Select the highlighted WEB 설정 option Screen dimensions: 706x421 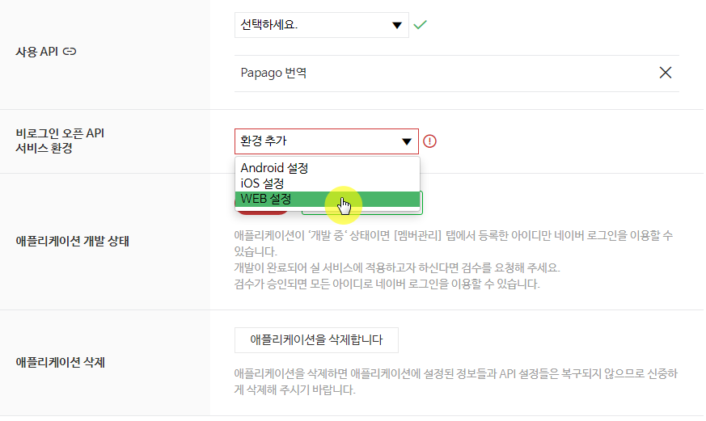click(x=328, y=199)
